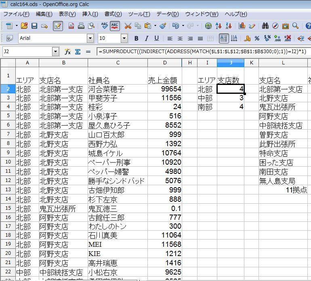Expand the font size dropdown
Screen dimensions: 311x281
coord(124,39)
